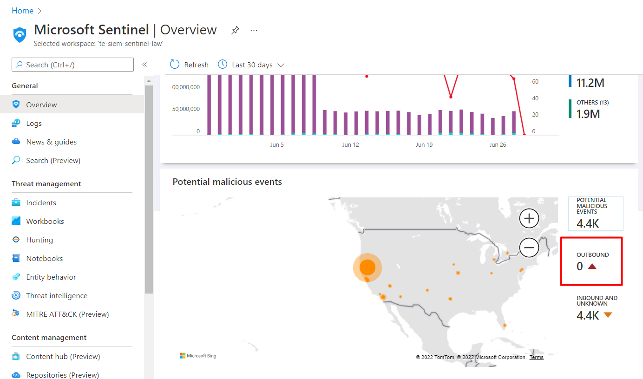Open the Incidents page
Screen dimensions: 643x379
coord(42,203)
